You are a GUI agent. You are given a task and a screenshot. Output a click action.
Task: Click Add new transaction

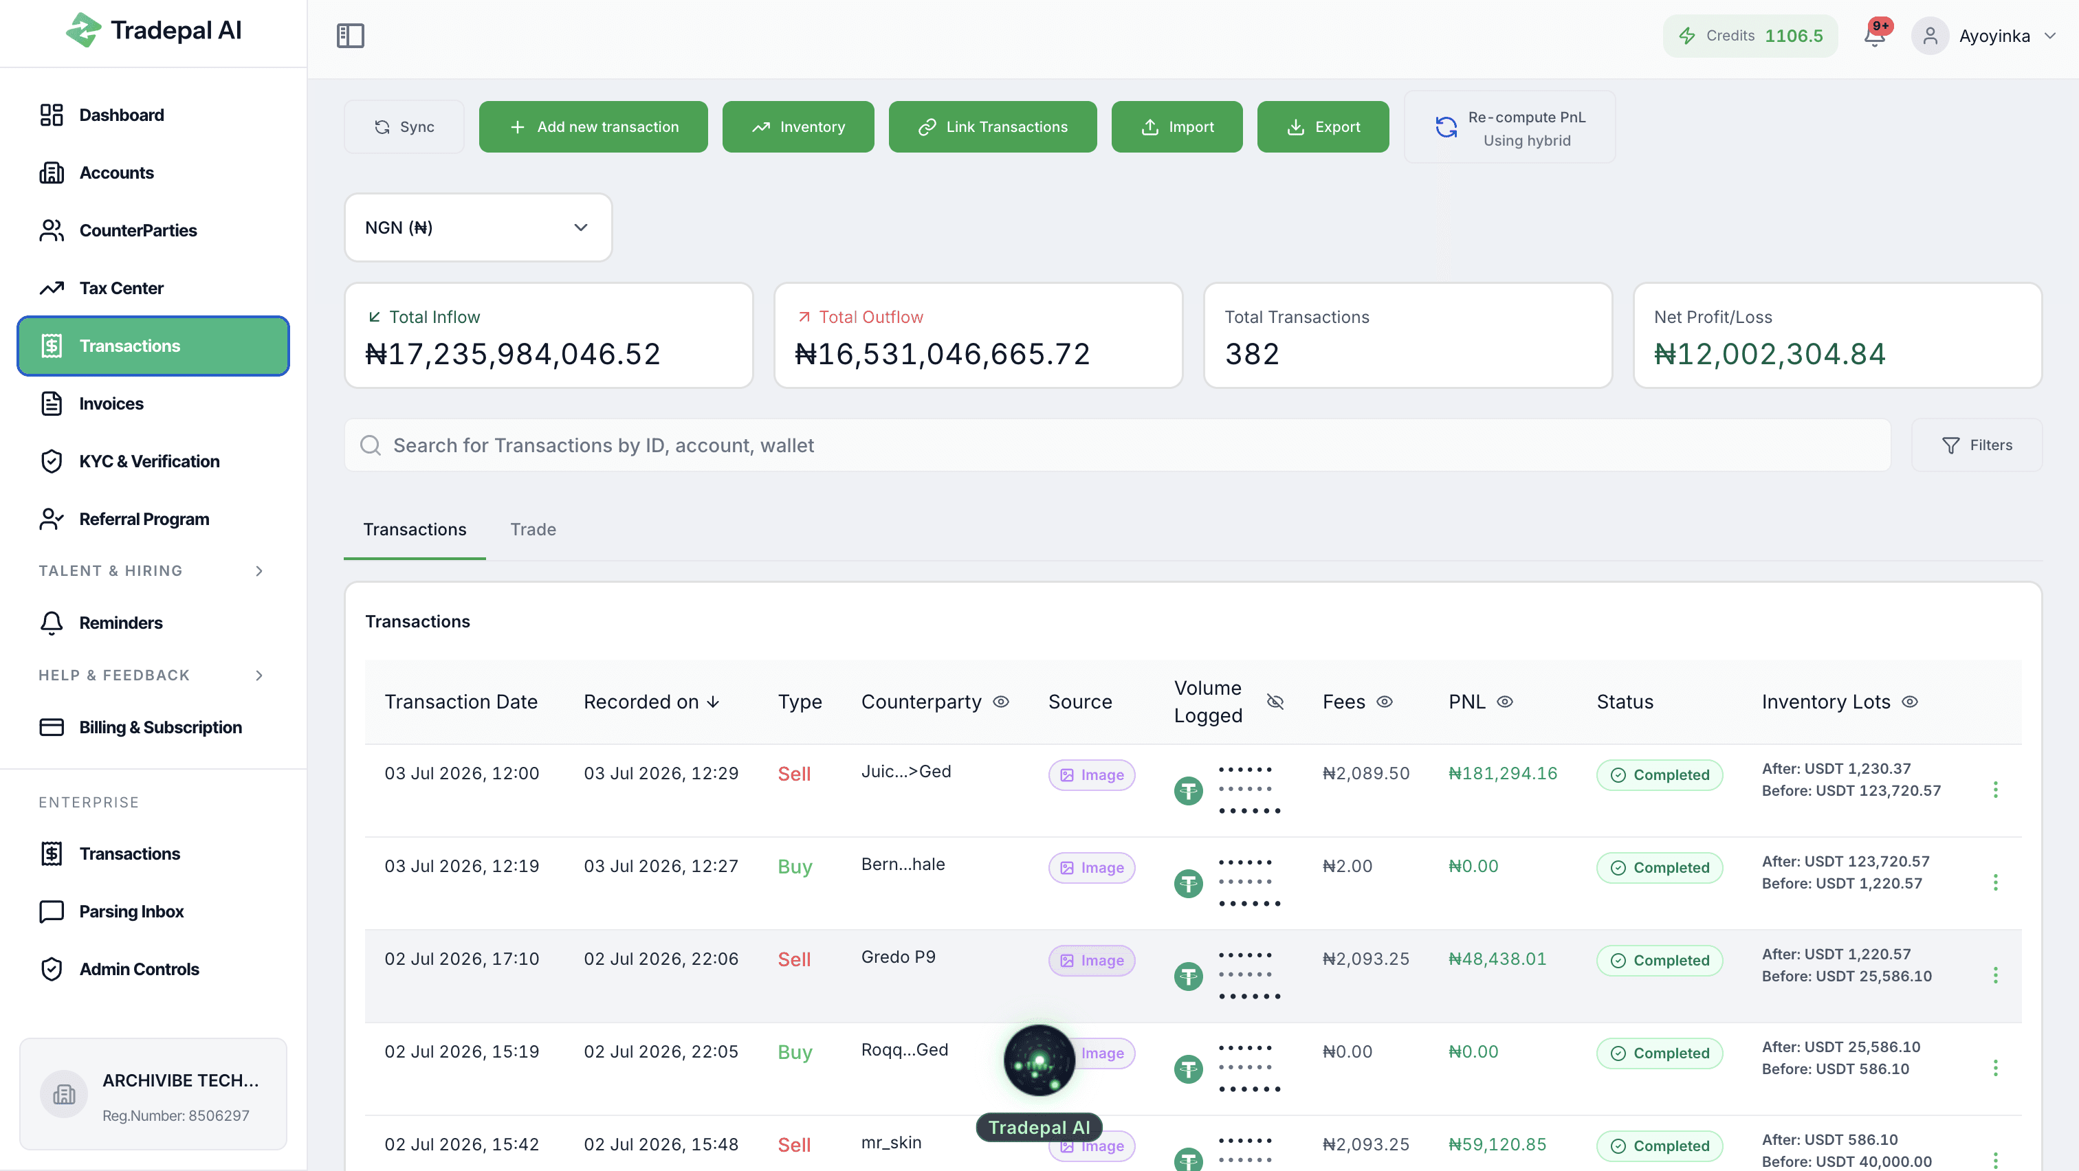(x=593, y=126)
